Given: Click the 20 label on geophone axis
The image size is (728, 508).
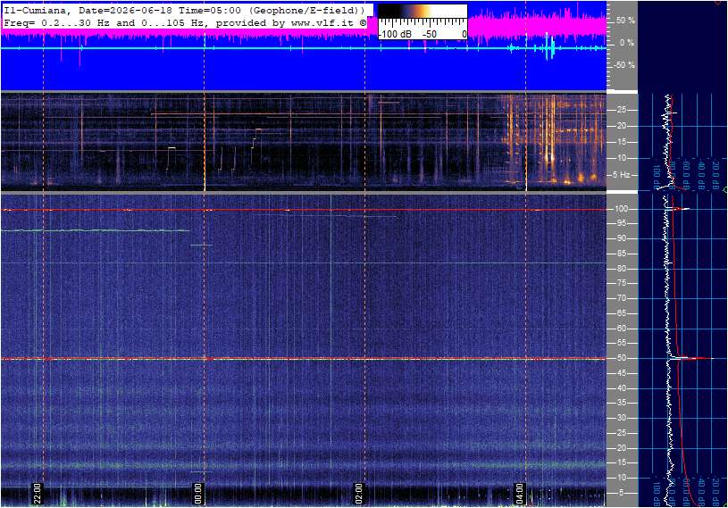Looking at the screenshot, I should point(622,126).
